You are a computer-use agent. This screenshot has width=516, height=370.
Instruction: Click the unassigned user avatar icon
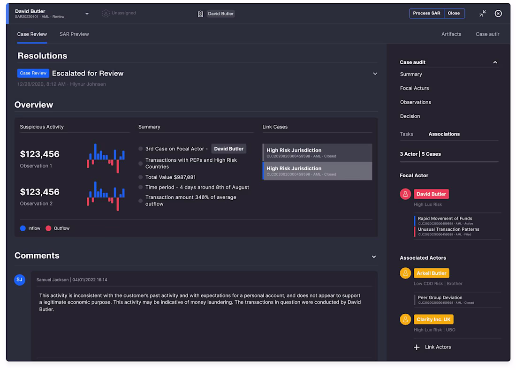coord(106,13)
